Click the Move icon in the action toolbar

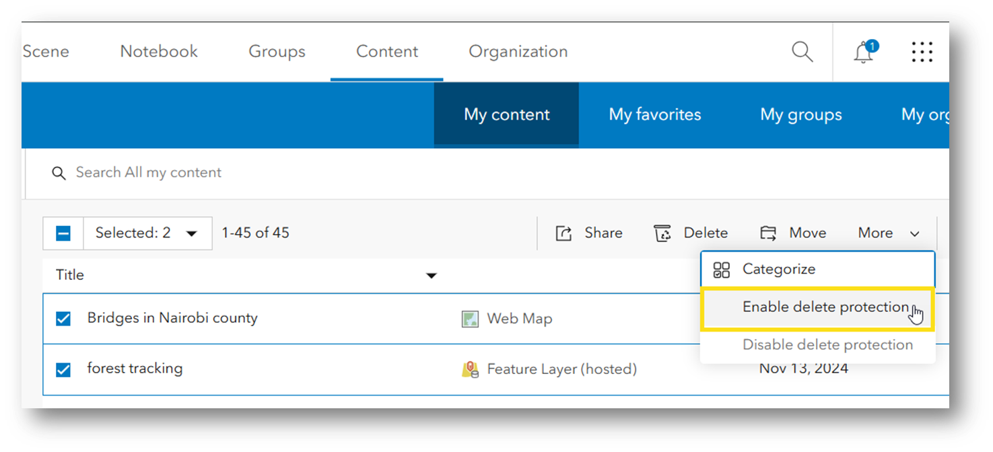tap(768, 233)
